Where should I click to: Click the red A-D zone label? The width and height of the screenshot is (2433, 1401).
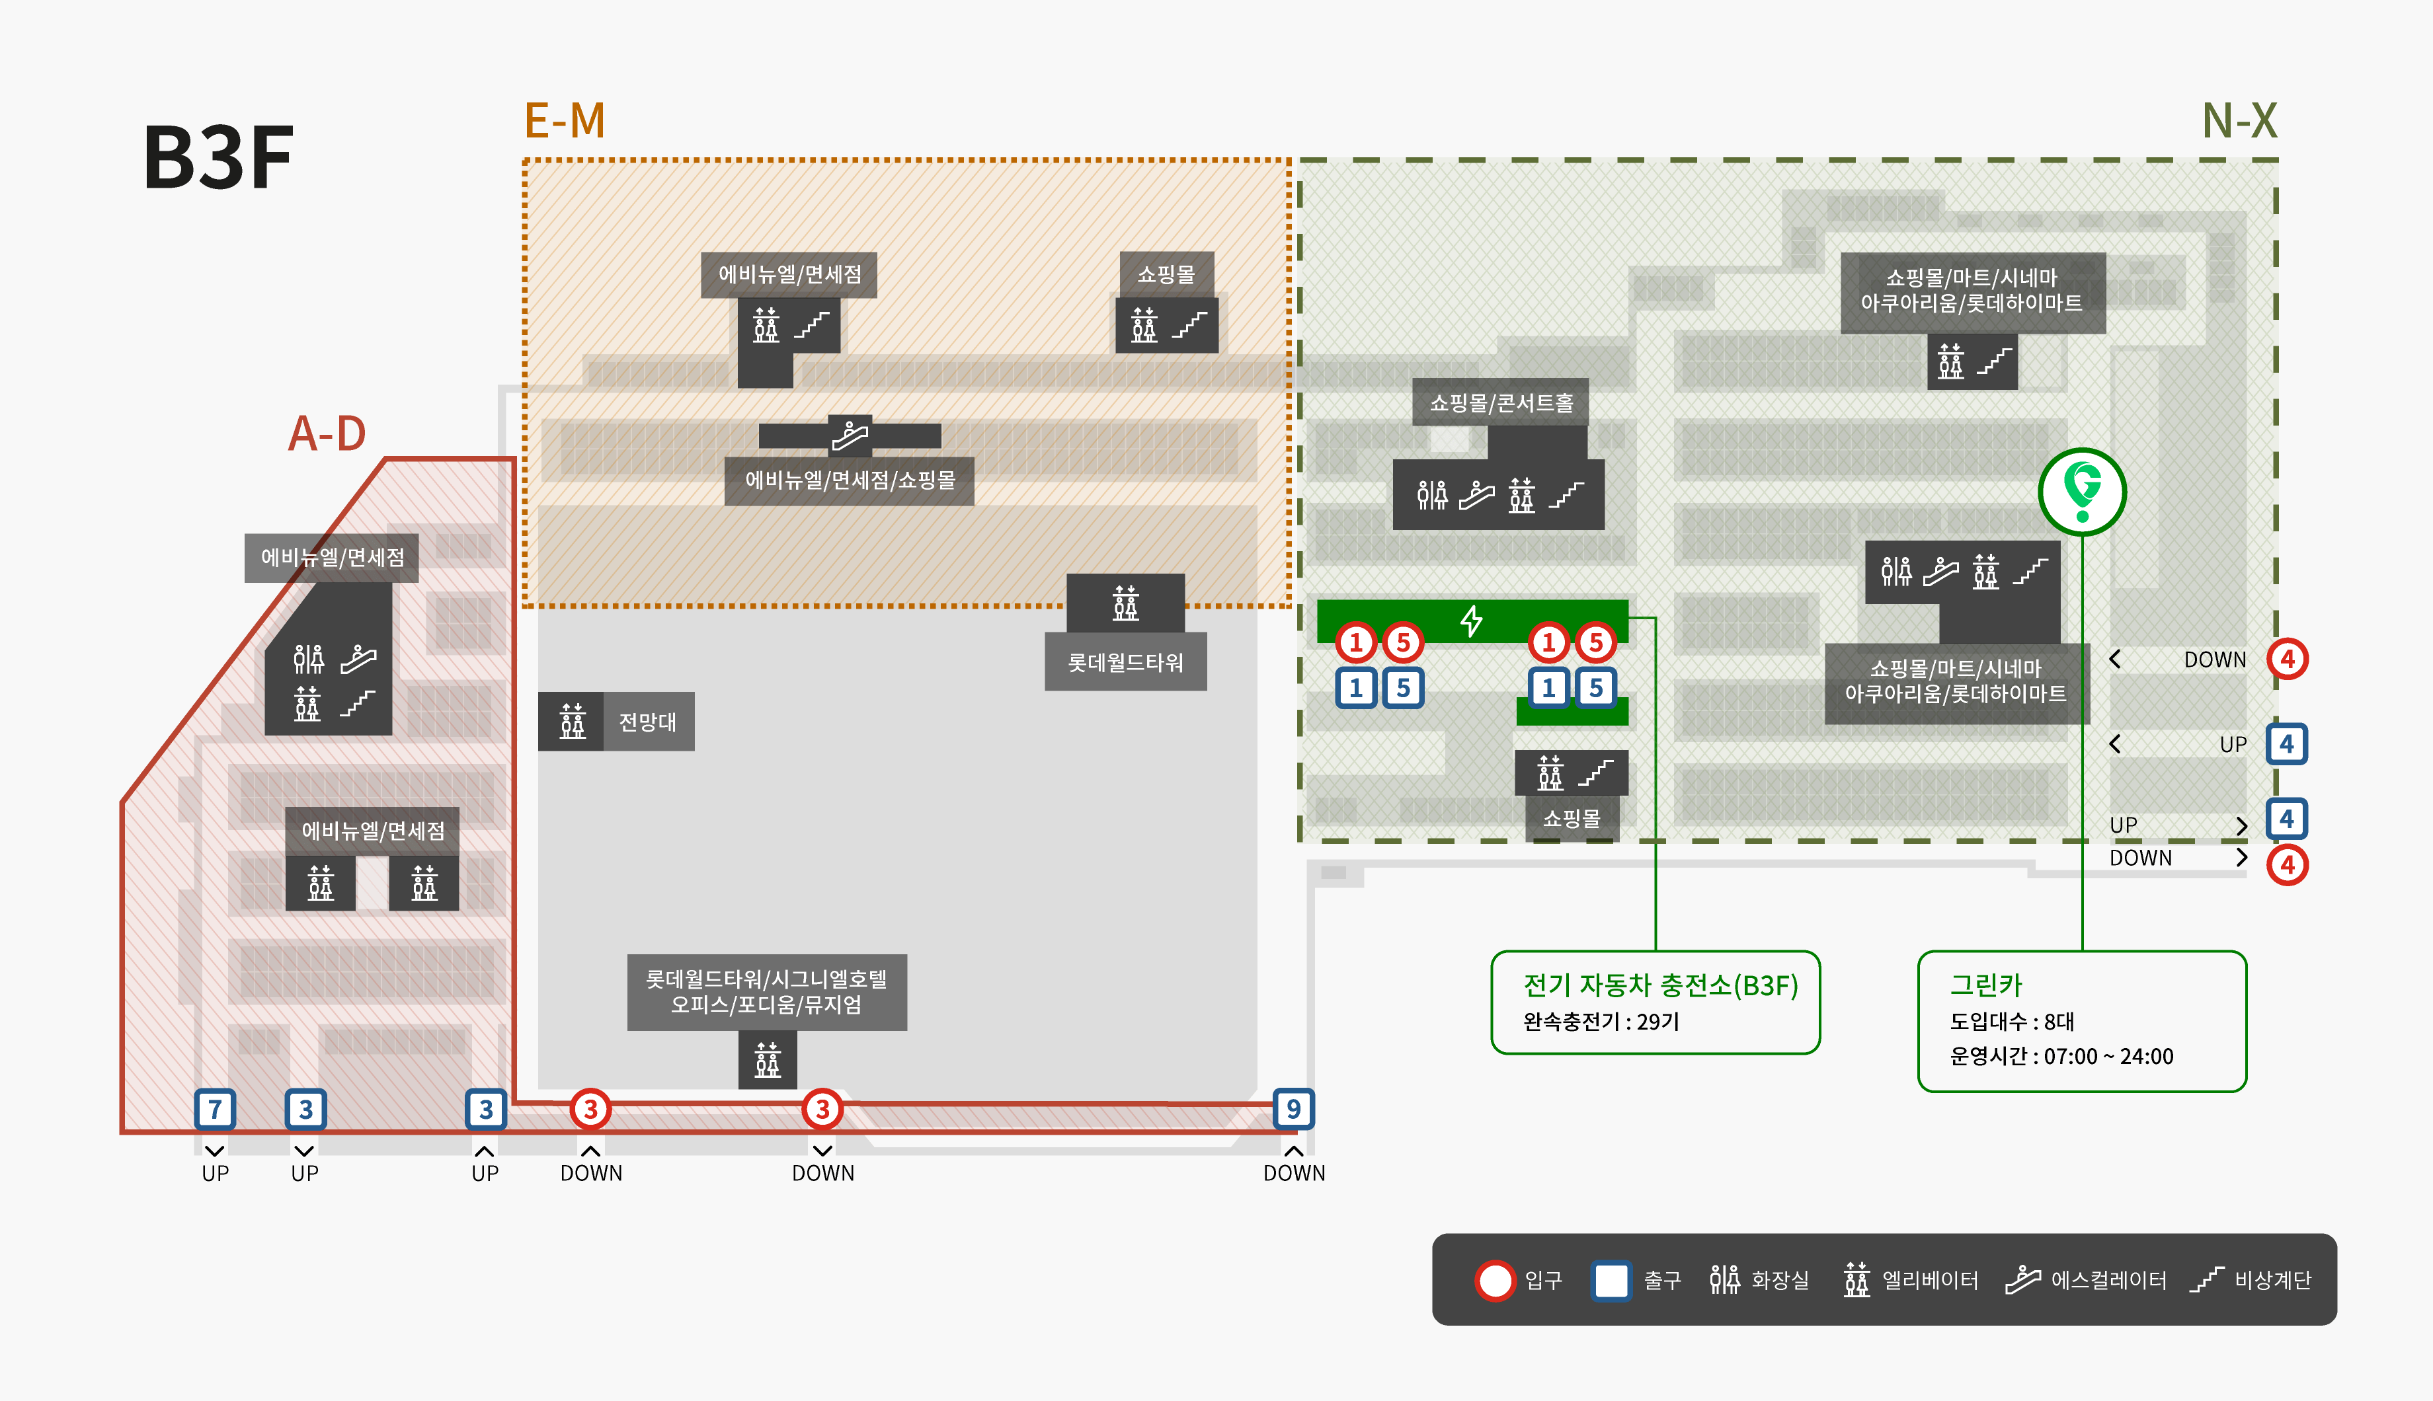pos(327,434)
